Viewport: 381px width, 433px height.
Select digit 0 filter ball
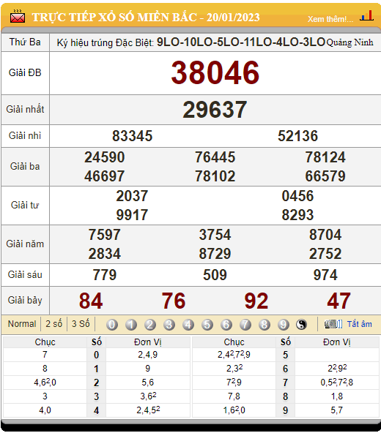112,325
